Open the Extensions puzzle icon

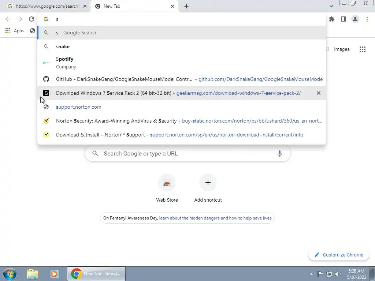[332, 19]
